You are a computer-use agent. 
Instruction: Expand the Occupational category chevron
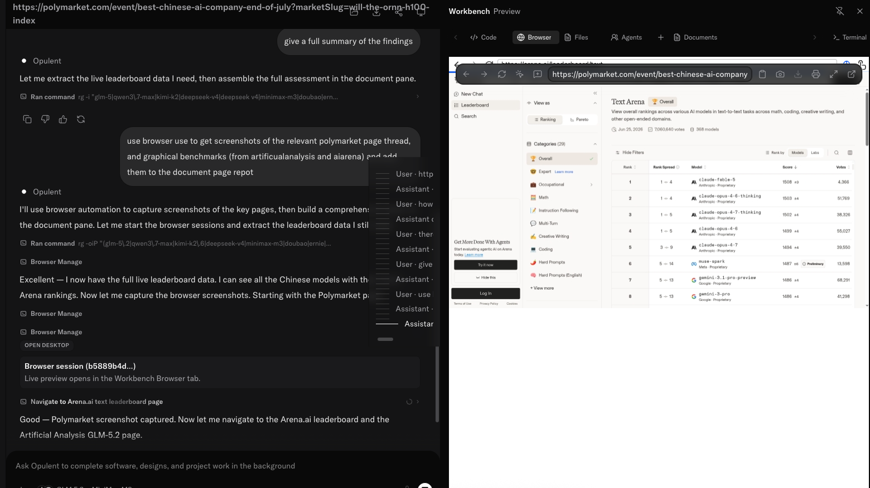coord(591,184)
